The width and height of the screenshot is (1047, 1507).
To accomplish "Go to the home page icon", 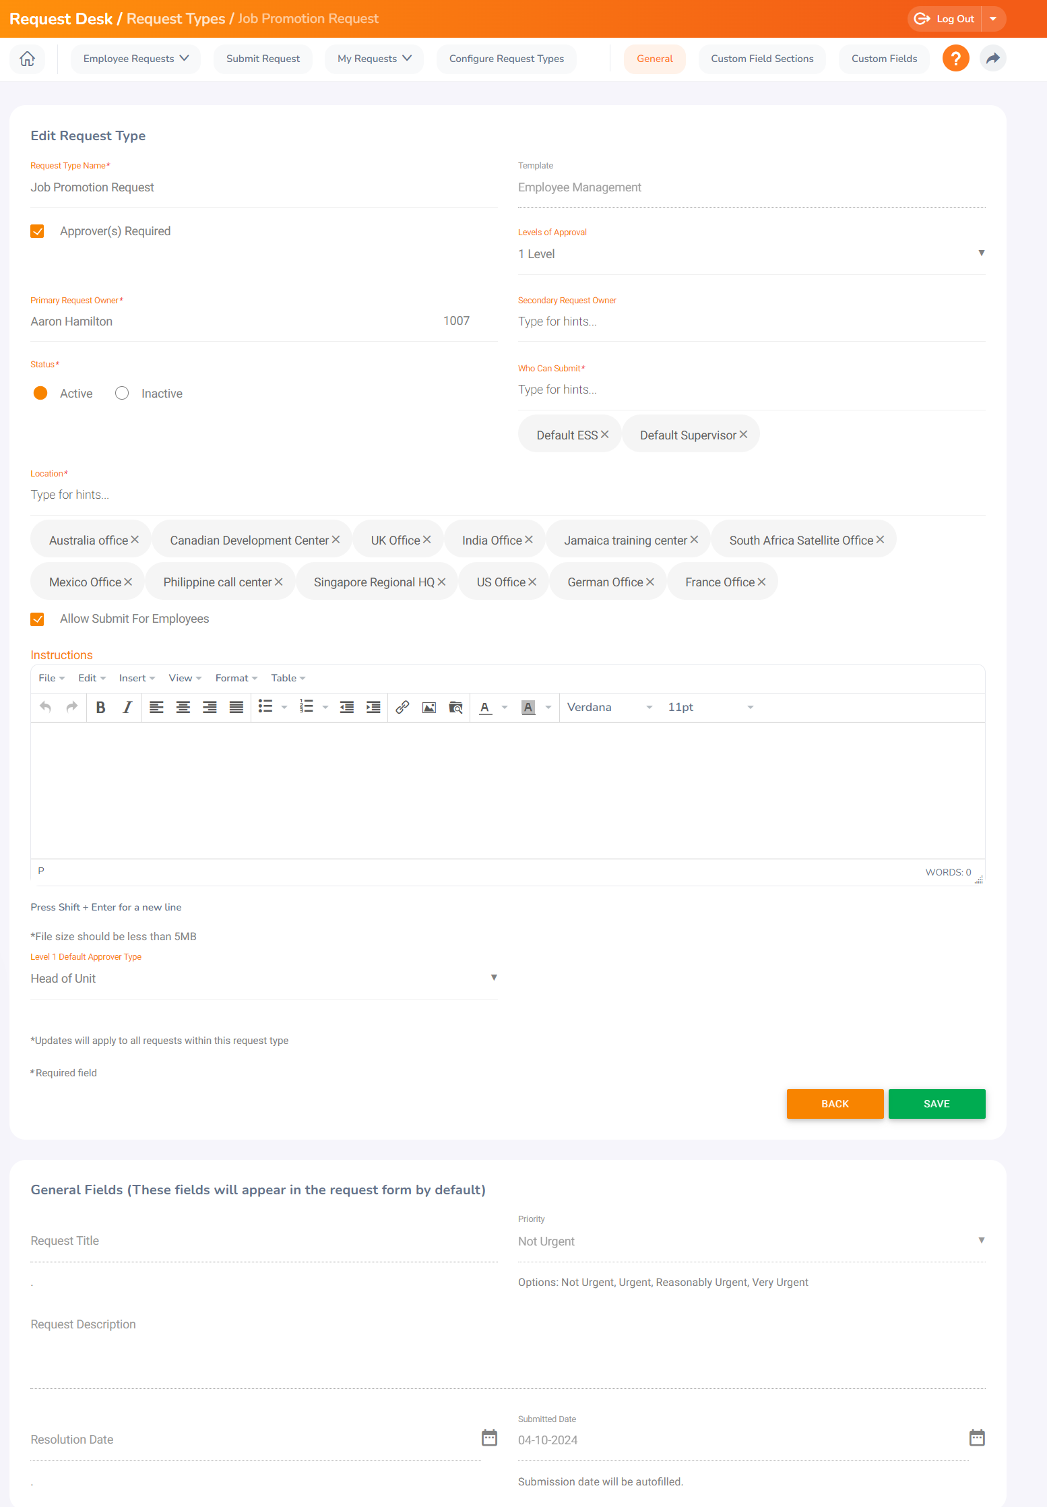I will [x=27, y=59].
